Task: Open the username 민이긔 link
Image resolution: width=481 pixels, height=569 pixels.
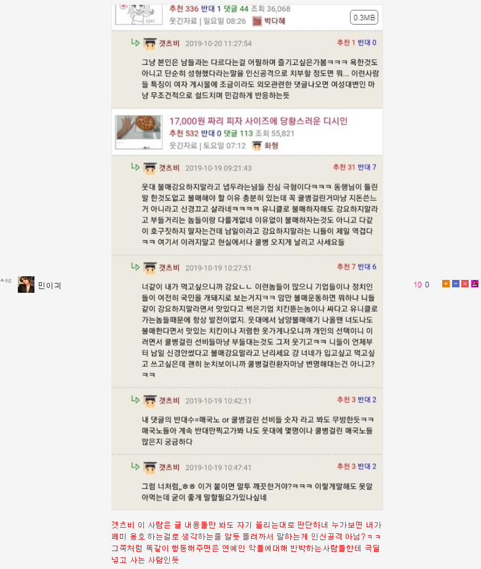Action: [50, 285]
